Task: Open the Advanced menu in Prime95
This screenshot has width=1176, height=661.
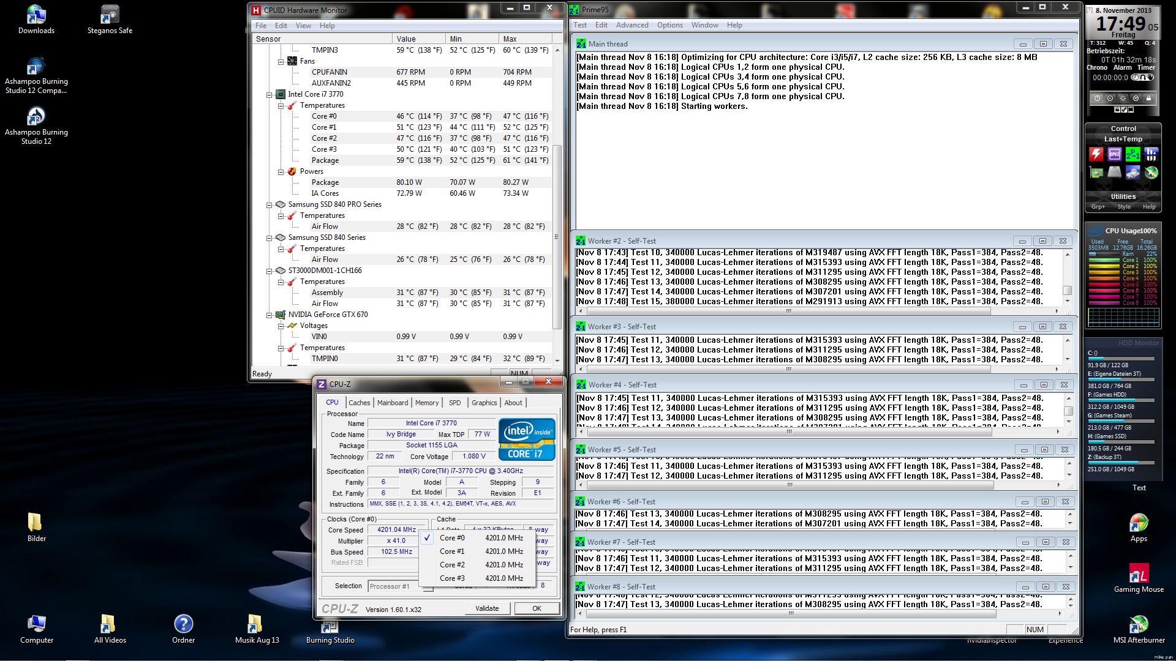Action: (631, 25)
